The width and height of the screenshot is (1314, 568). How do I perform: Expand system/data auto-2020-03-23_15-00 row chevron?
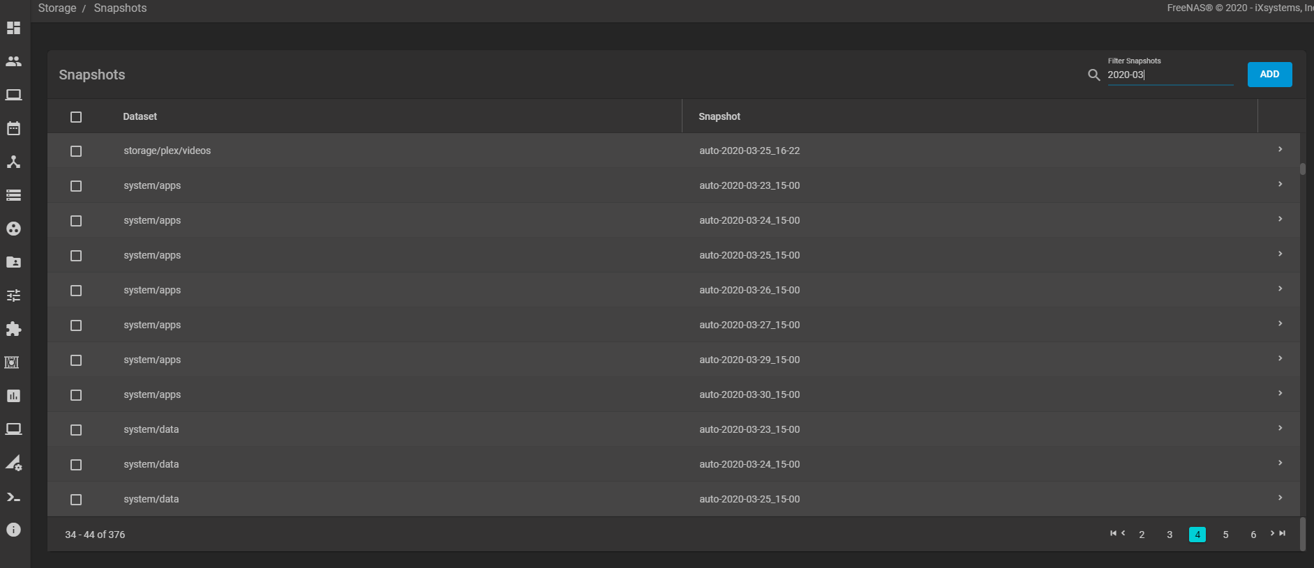[x=1280, y=428]
